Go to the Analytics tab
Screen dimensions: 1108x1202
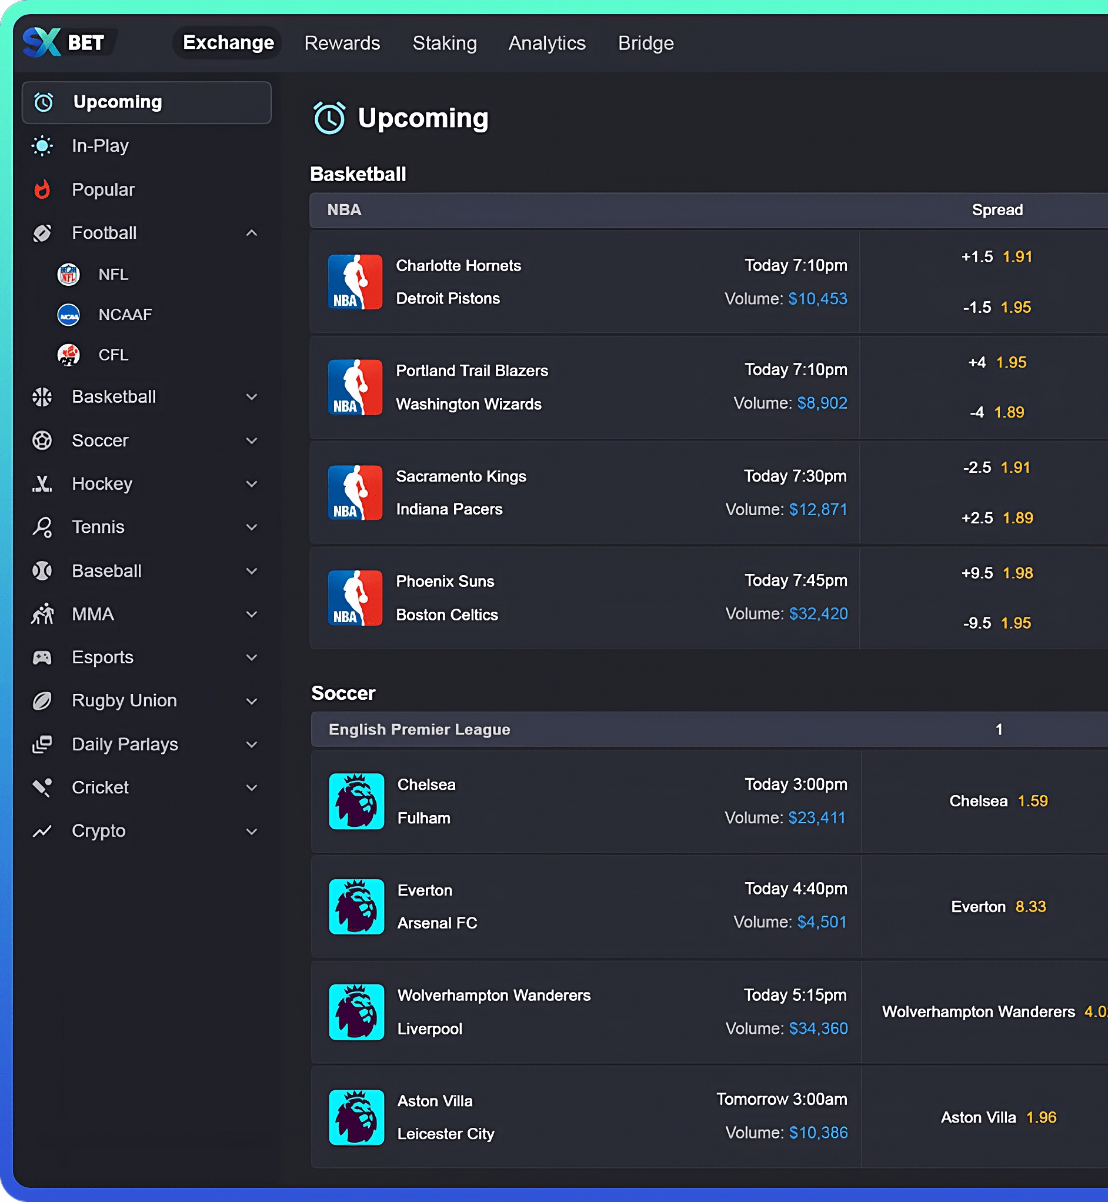click(x=547, y=43)
